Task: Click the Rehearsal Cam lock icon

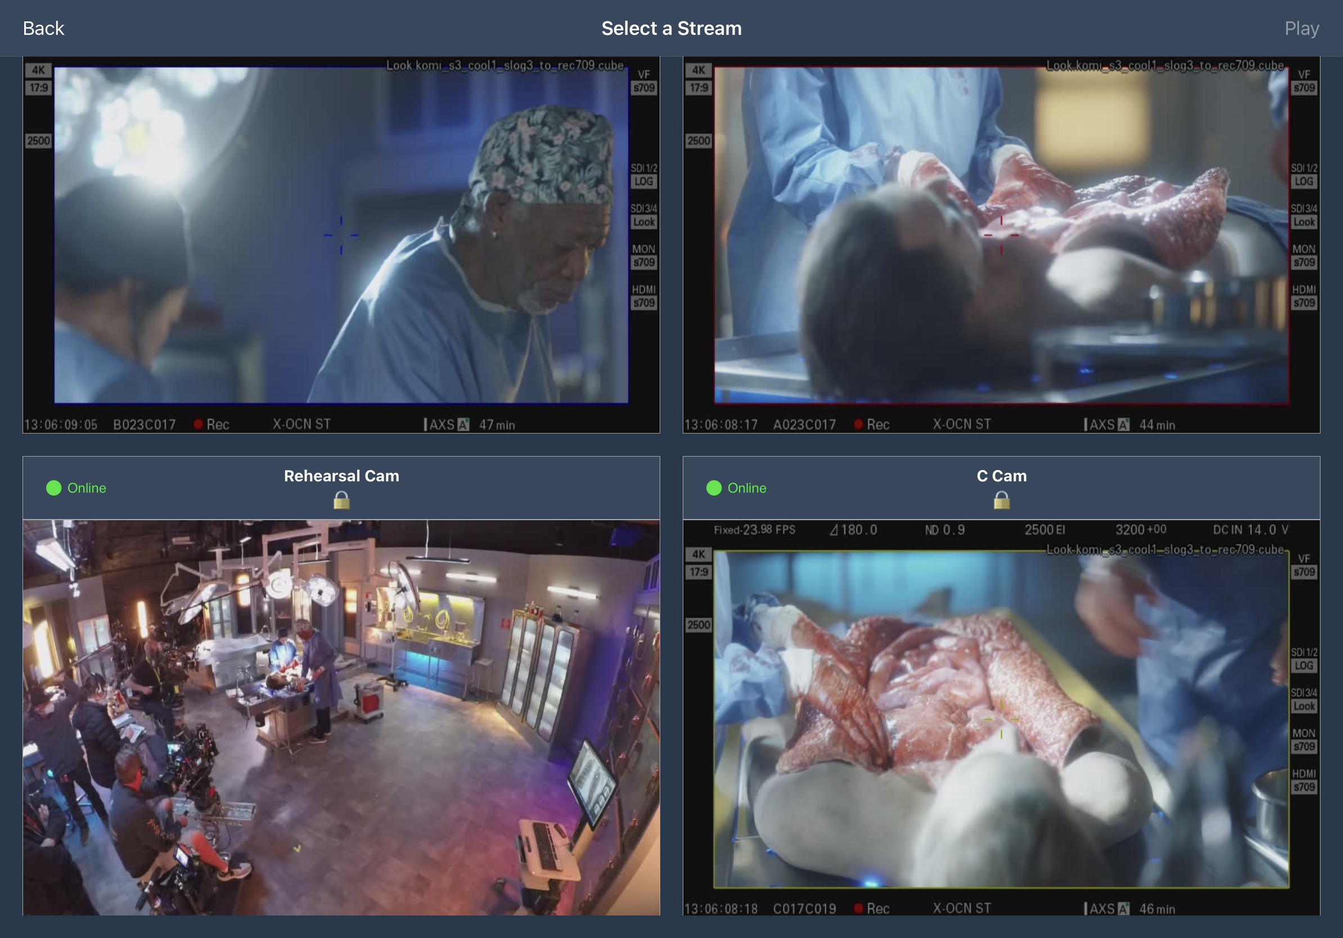Action: click(341, 500)
